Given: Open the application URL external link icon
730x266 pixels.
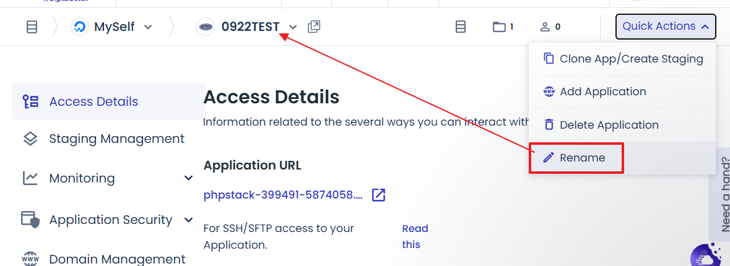Looking at the screenshot, I should 378,195.
